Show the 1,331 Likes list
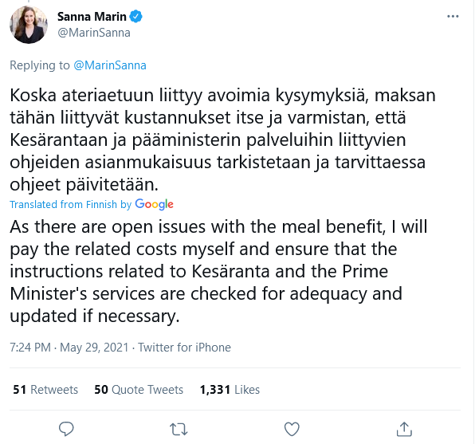Image resolution: width=475 pixels, height=444 pixels. tap(230, 390)
